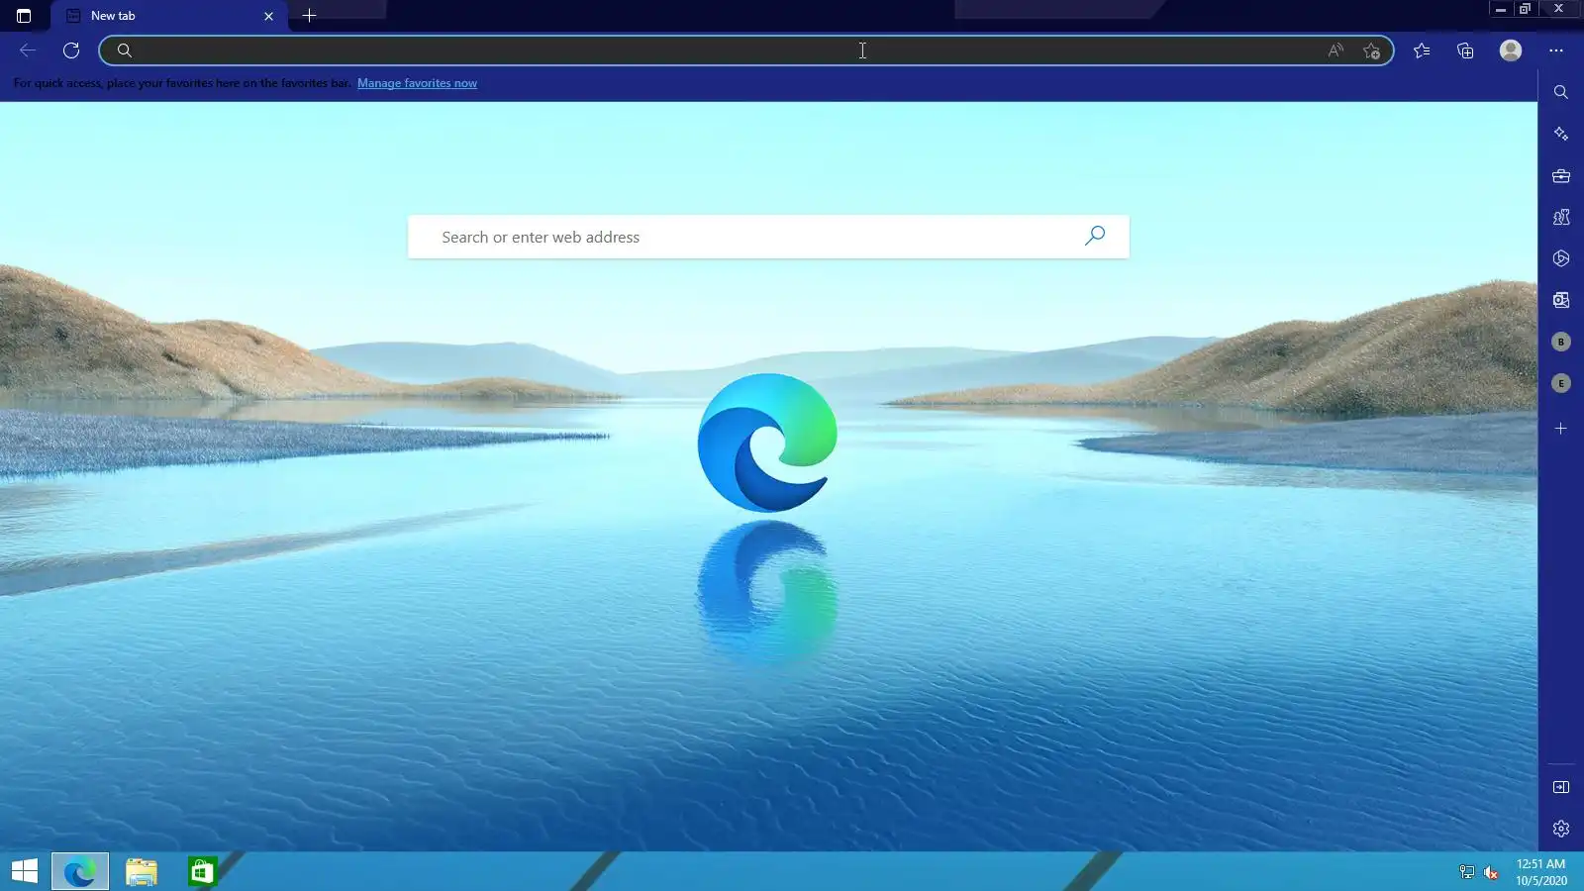Activate Read aloud in address bar
Screen dimensions: 1584x891
[x=1336, y=50]
